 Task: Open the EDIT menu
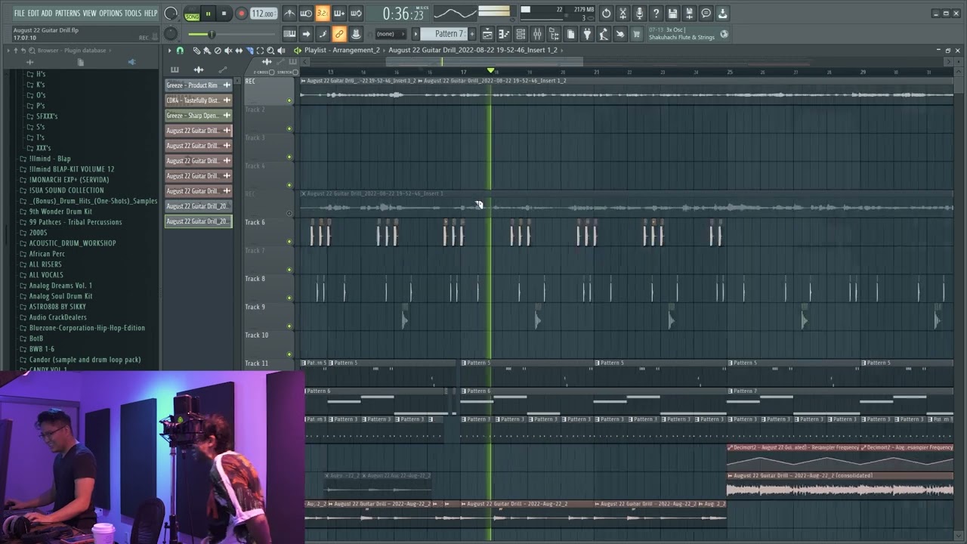pos(33,14)
